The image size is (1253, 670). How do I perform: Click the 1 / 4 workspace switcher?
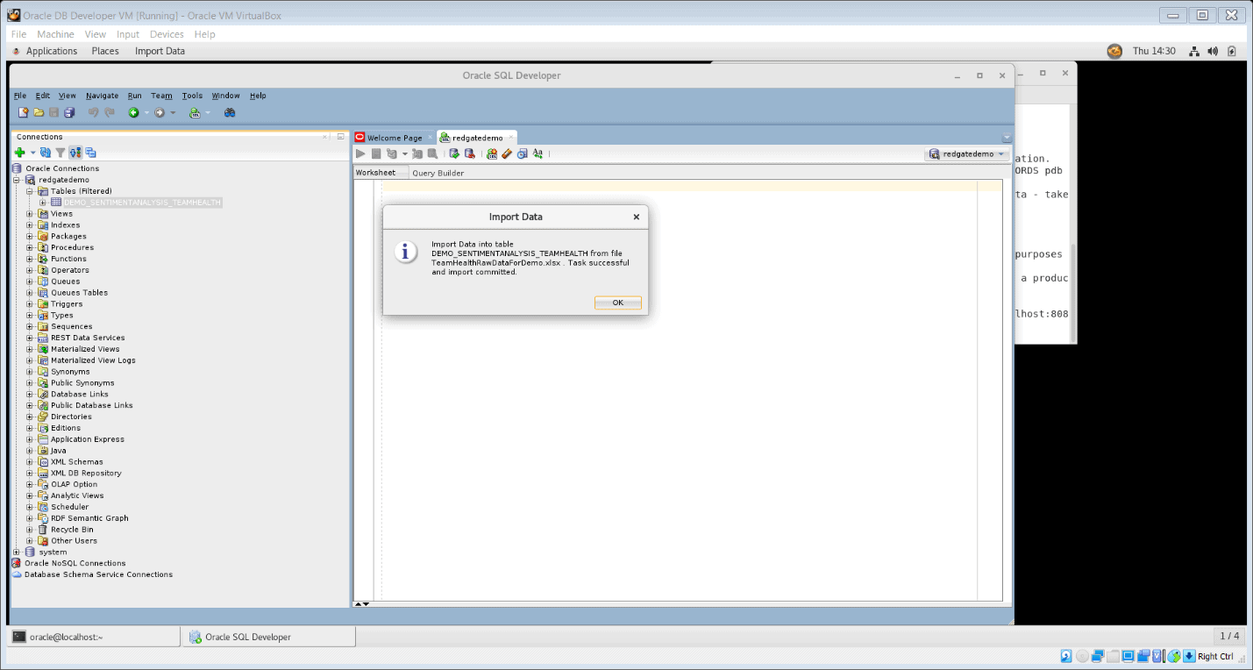[1229, 636]
